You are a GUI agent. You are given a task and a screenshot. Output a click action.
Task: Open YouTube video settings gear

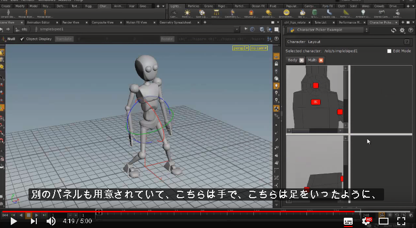coord(366,221)
